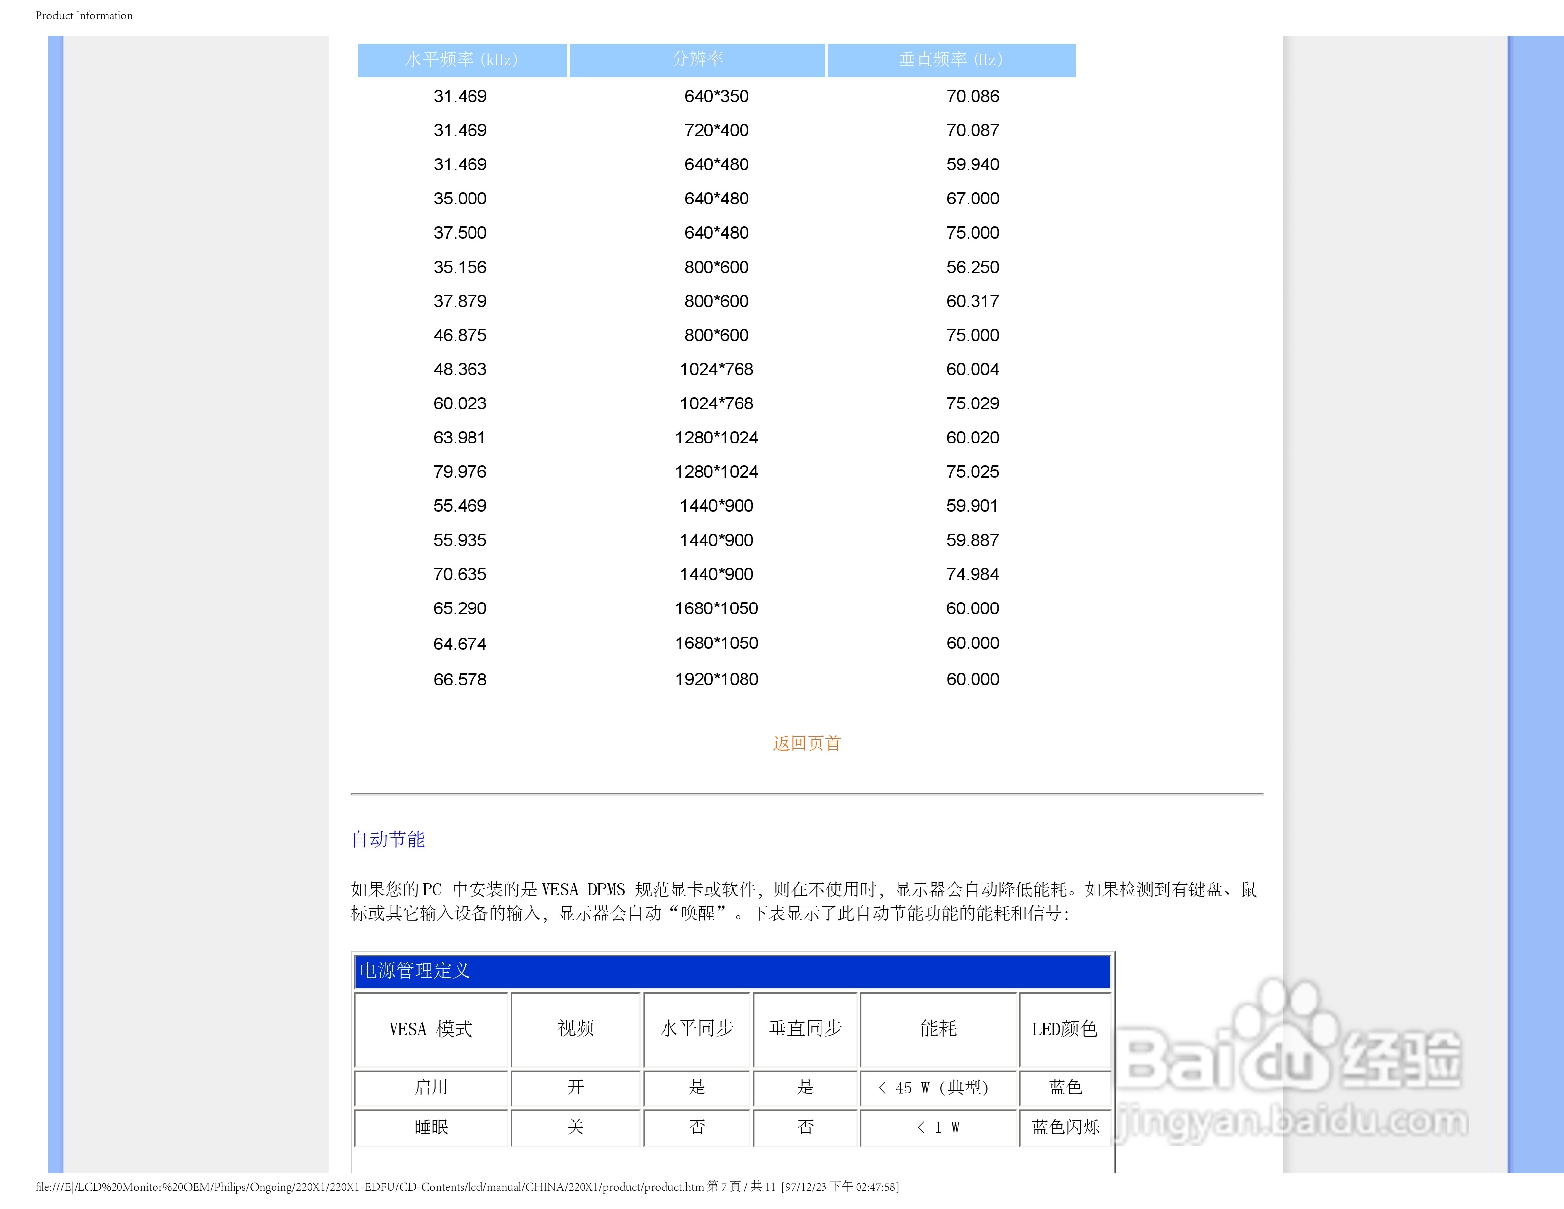
Task: Select the VESA 模式 header cell
Action: pyautogui.click(x=431, y=1029)
